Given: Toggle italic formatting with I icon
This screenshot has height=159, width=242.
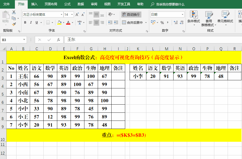Looking at the screenshot, I should click(31, 22).
